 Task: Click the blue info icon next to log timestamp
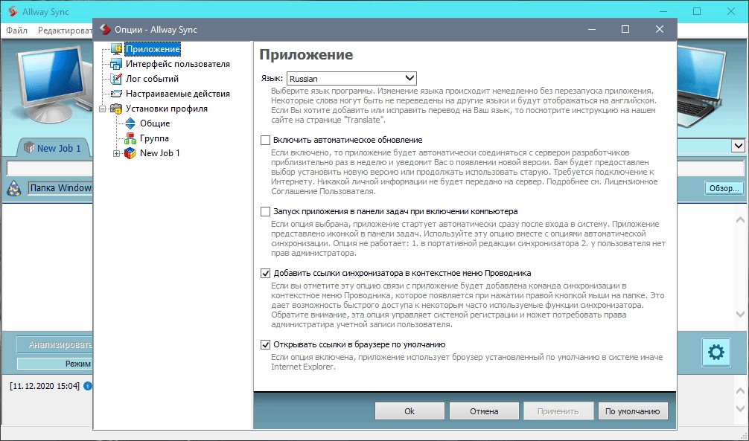[x=87, y=386]
